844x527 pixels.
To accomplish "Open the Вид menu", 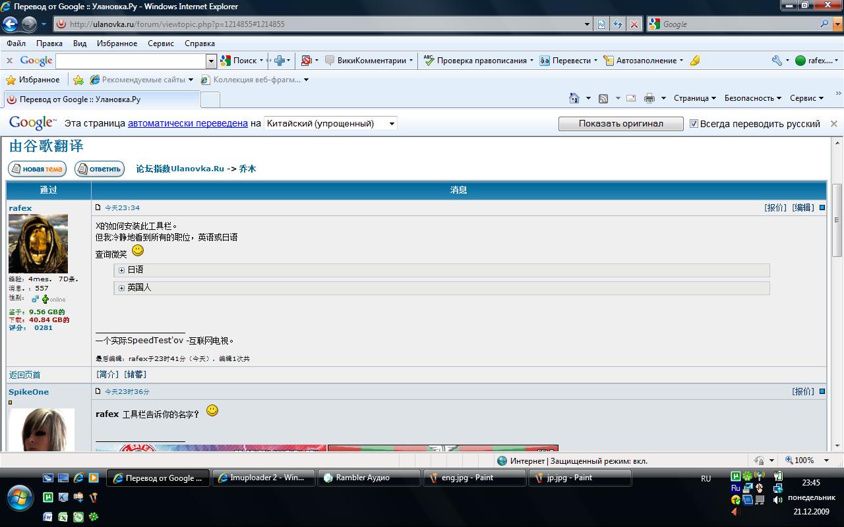I will tap(80, 43).
